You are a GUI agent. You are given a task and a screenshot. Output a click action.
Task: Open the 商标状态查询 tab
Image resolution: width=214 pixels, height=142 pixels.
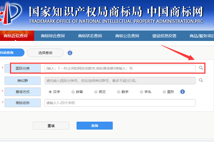[x=90, y=36]
